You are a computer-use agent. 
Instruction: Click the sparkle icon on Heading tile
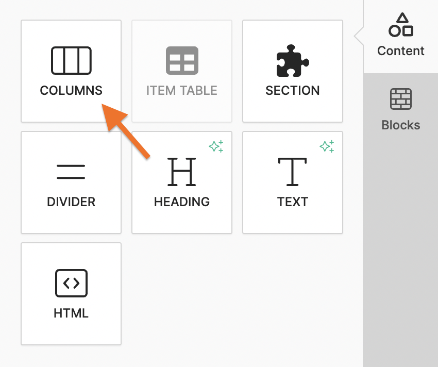point(216,146)
